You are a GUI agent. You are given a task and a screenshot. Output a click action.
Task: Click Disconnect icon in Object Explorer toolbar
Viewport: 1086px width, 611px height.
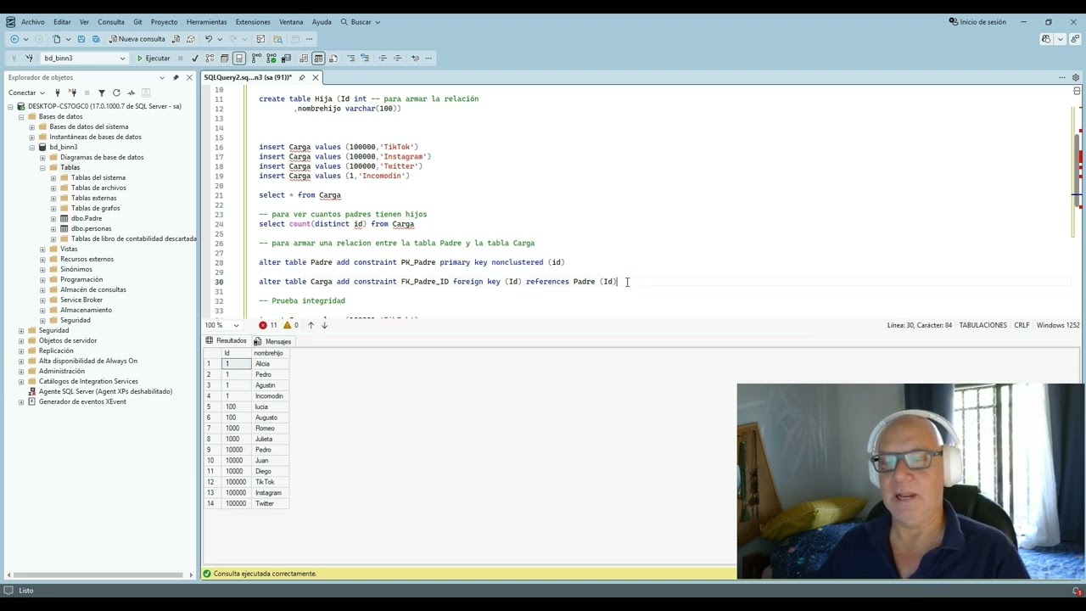coord(72,92)
